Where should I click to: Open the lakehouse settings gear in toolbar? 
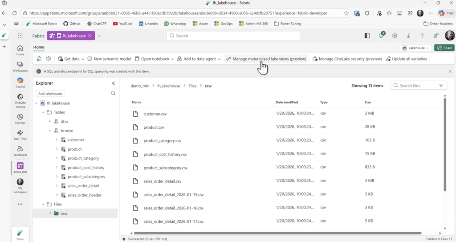(x=49, y=59)
